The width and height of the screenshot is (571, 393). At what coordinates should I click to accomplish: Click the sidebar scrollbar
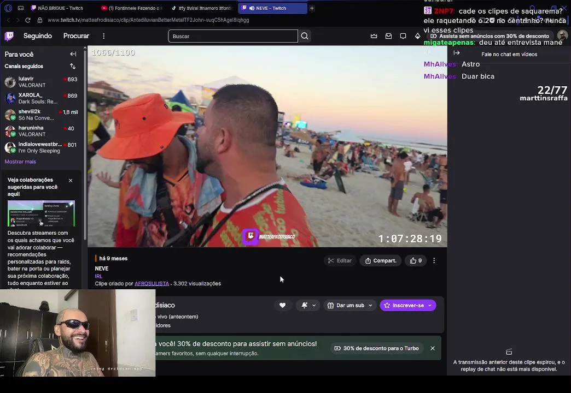tap(85, 145)
